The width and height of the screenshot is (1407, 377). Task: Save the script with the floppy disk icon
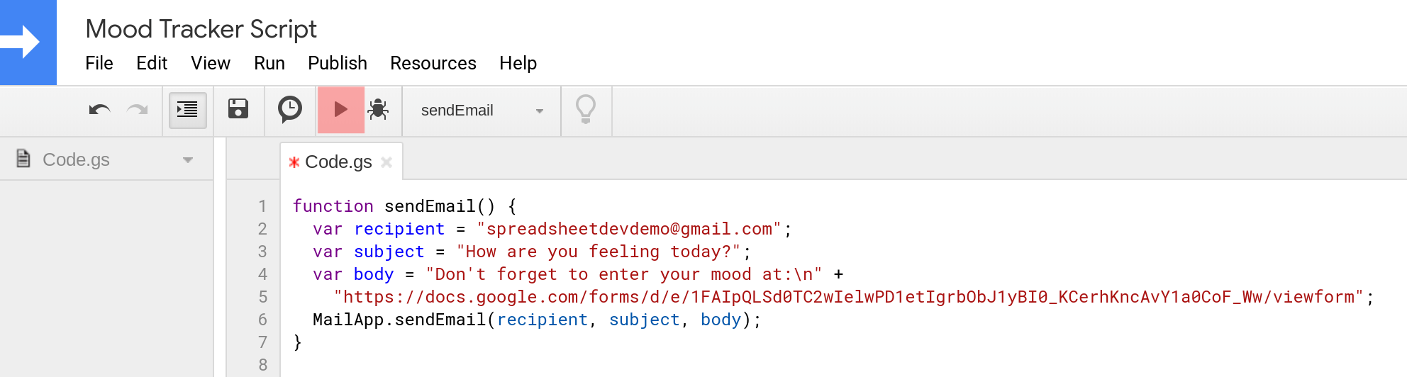[x=238, y=109]
